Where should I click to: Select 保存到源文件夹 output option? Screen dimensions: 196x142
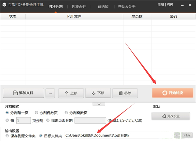point(8,135)
